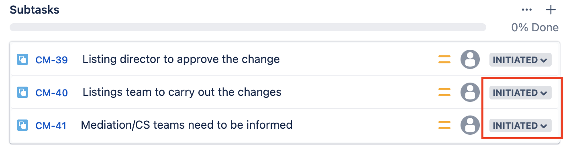Click the assignee avatar for CM-40
The height and width of the screenshot is (162, 587).
[470, 93]
